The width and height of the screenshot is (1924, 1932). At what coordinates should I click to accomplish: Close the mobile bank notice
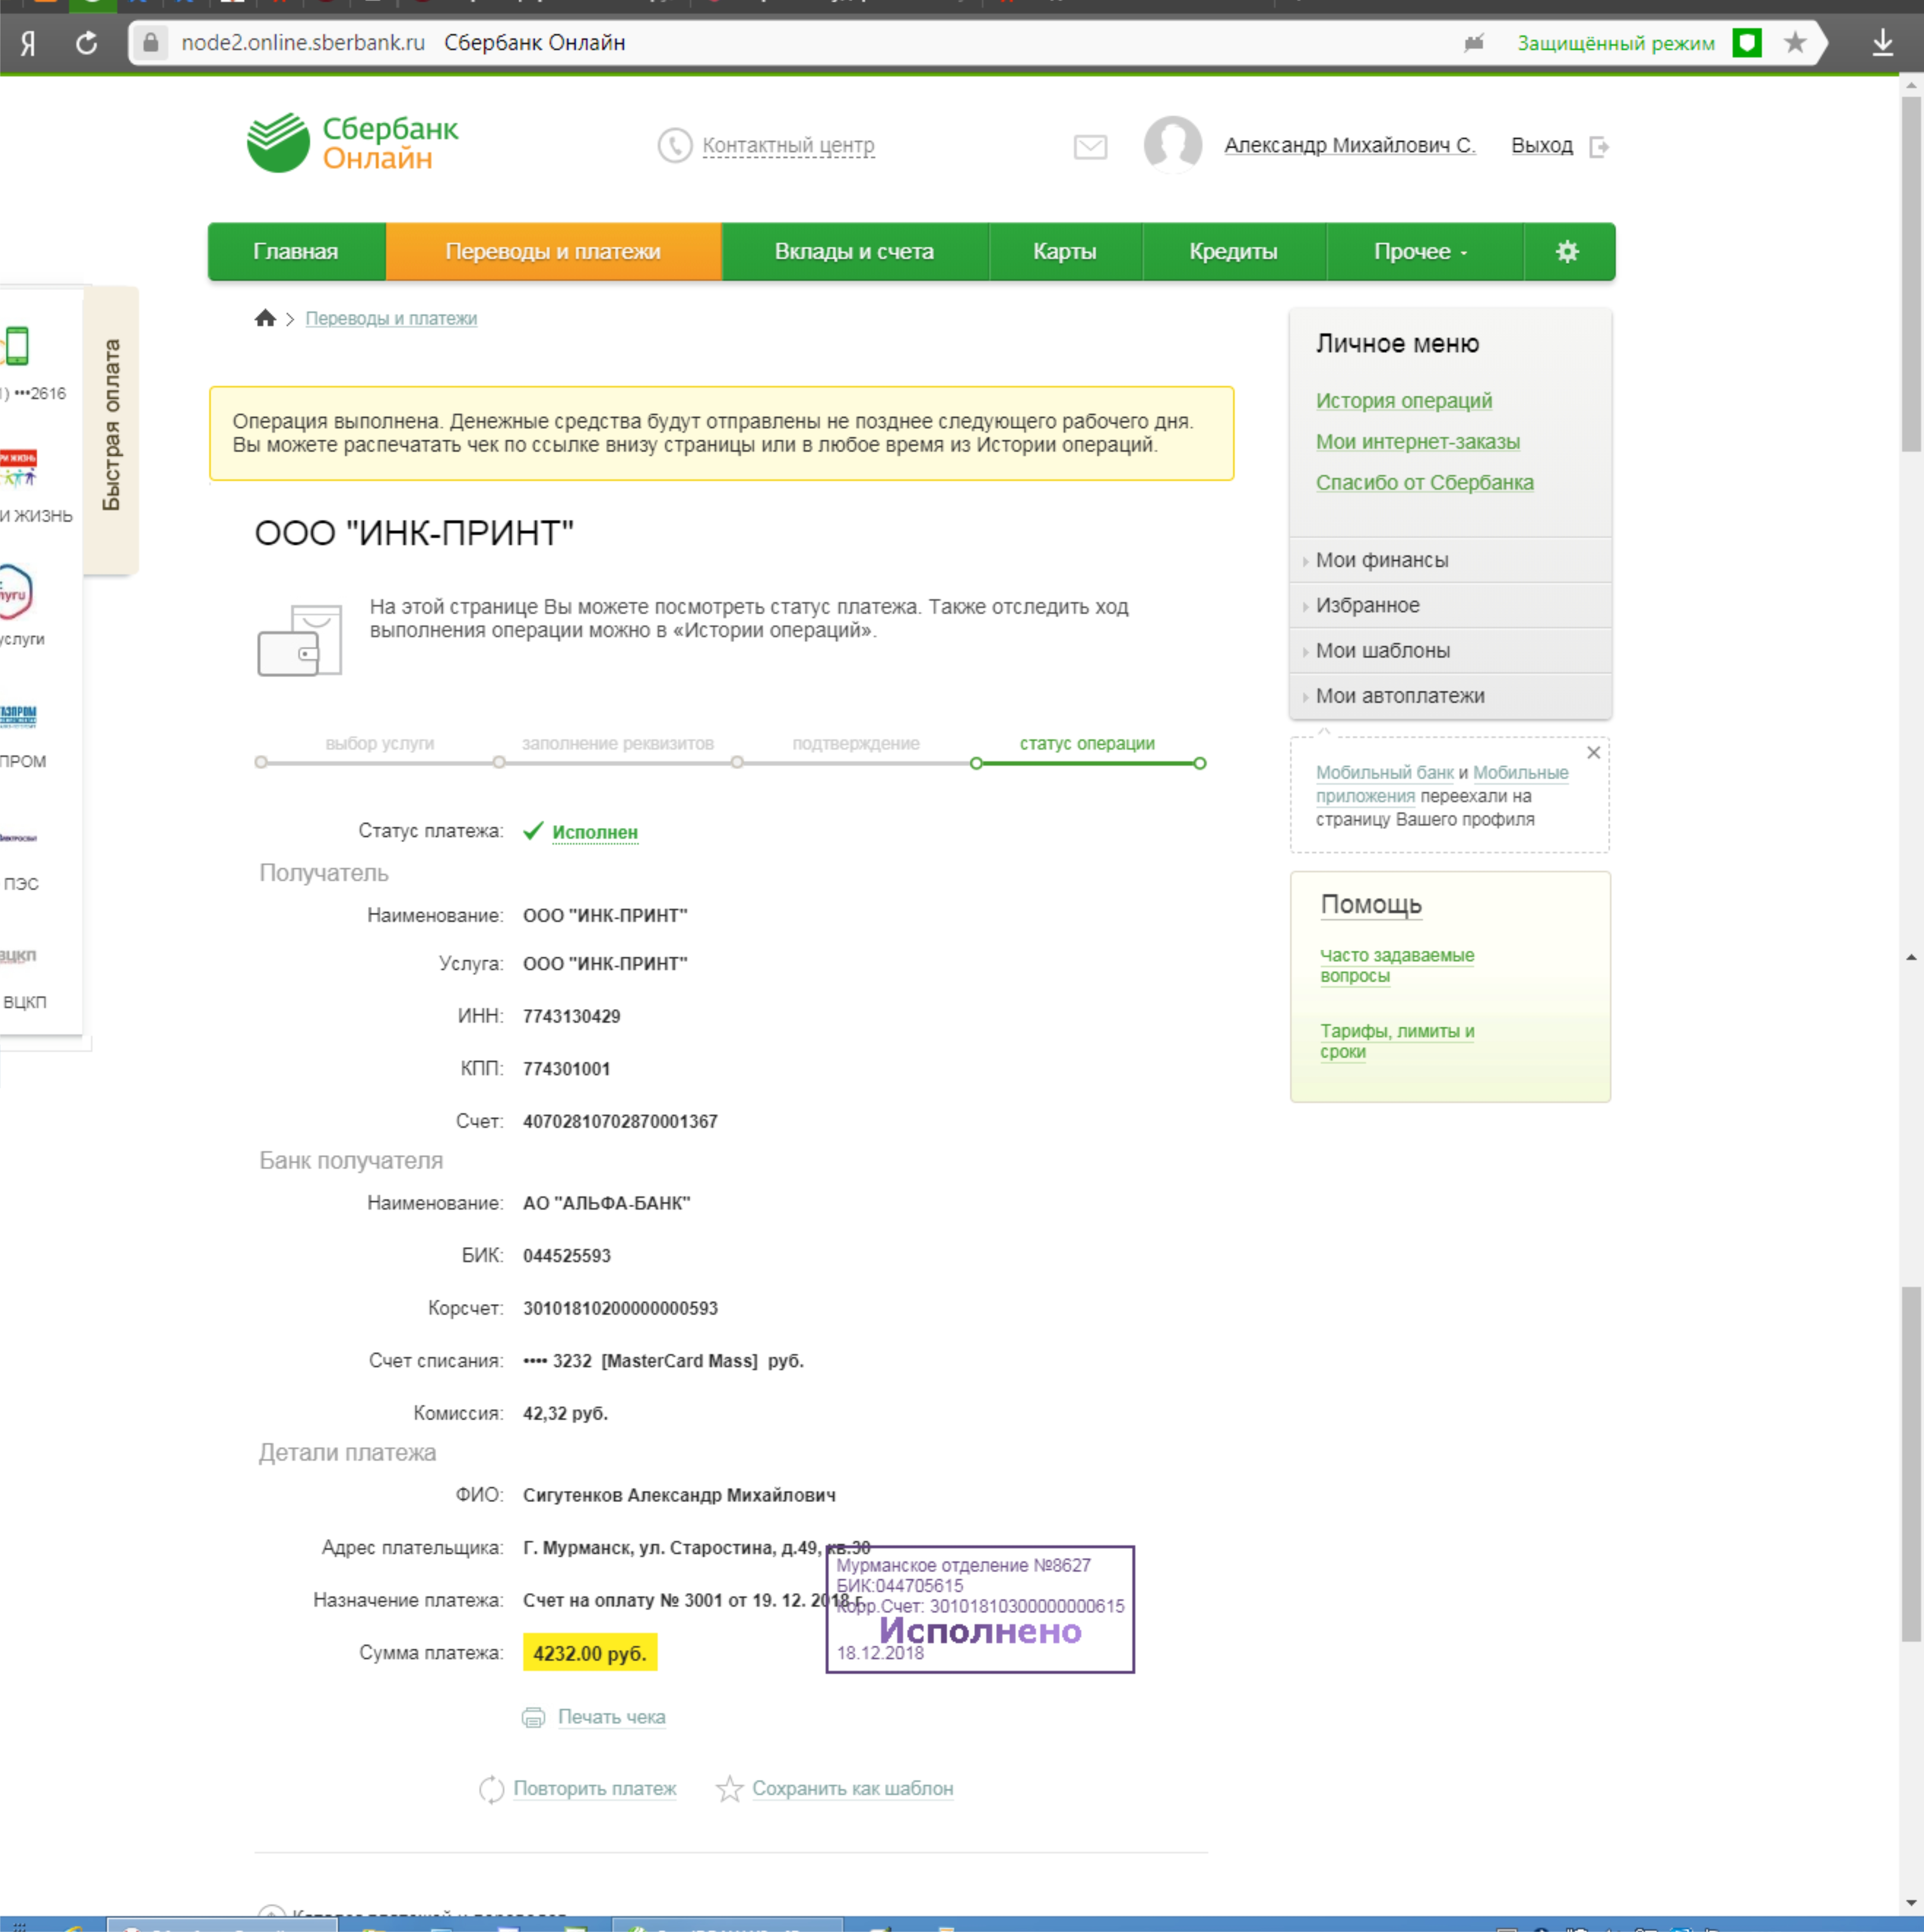(x=1594, y=753)
